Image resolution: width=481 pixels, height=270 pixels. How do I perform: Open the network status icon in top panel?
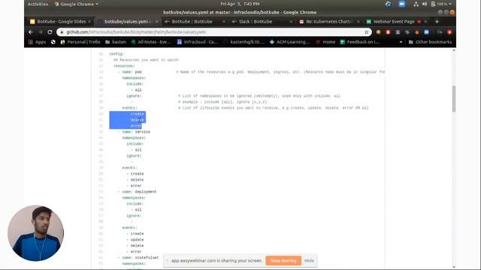(x=416, y=4)
